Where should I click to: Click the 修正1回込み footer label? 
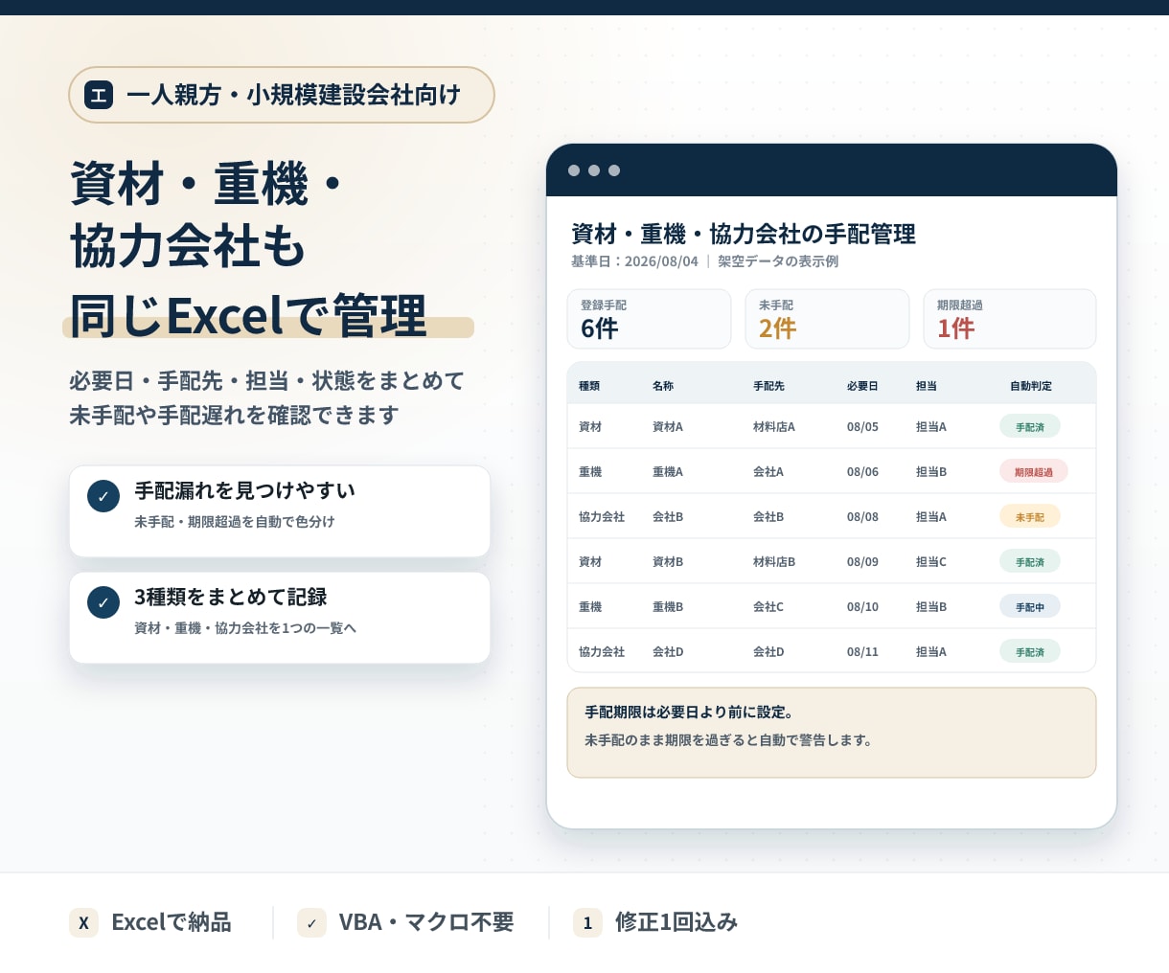(x=676, y=922)
